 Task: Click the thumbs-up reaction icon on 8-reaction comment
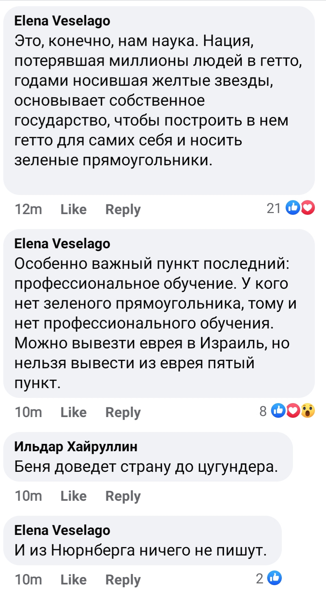click(x=278, y=411)
